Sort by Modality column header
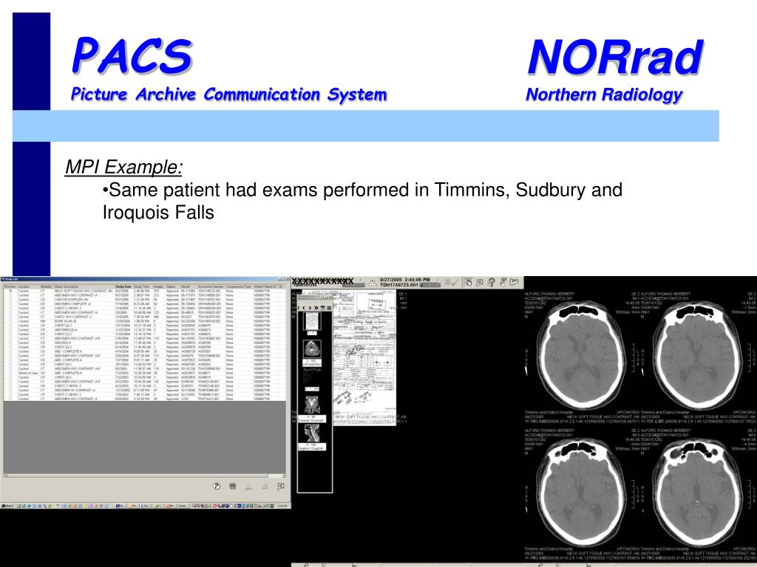Screen dimensions: 757x567 [x=47, y=286]
